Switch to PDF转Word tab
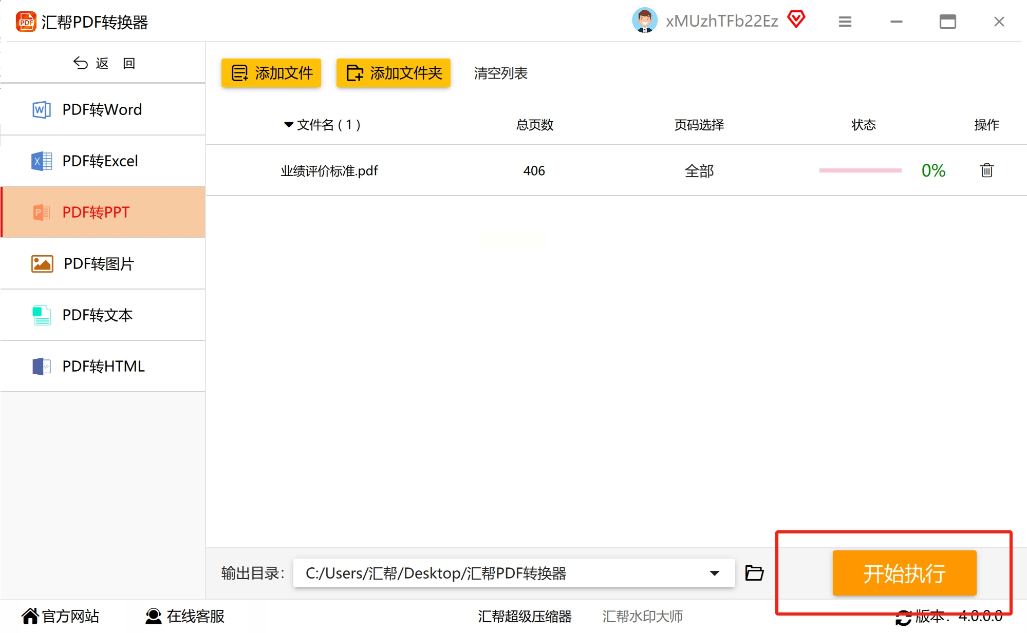 click(x=103, y=109)
